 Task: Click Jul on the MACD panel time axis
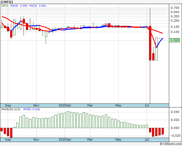pyautogui.click(x=147, y=140)
